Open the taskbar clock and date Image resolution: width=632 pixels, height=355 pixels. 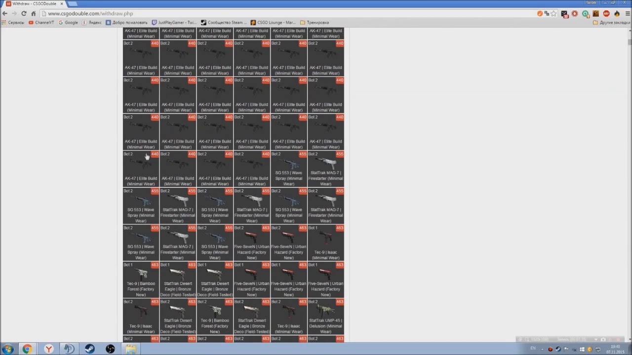pos(615,349)
